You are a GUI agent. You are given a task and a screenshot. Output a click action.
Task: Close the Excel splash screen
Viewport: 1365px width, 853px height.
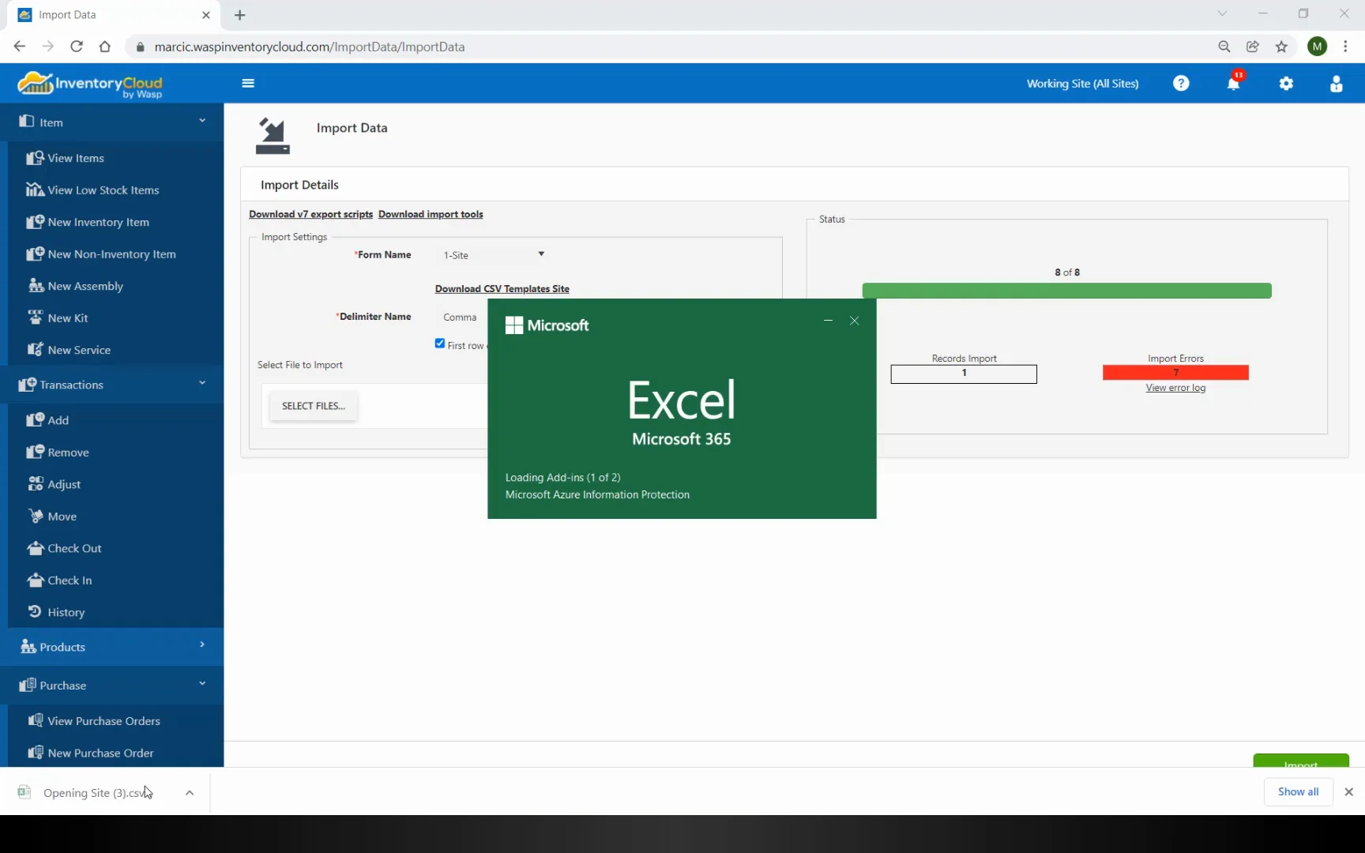(x=854, y=321)
